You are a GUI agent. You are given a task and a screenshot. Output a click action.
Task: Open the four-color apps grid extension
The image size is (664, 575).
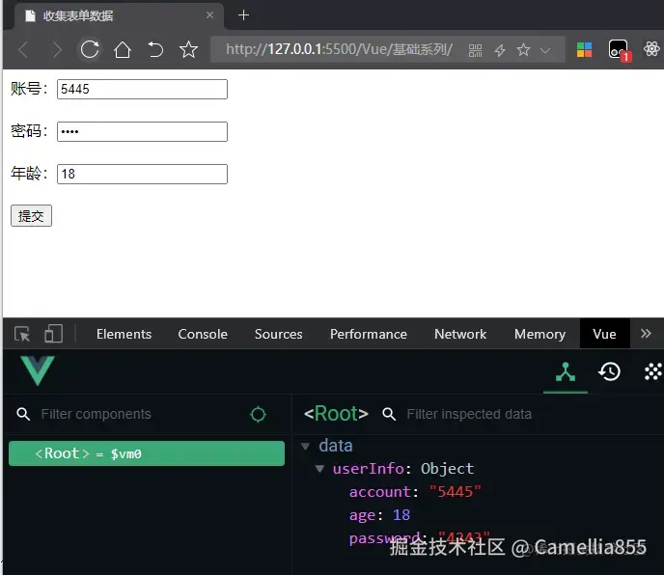(585, 50)
